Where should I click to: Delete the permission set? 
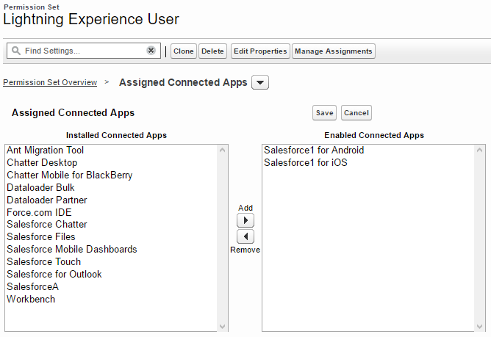coord(212,51)
